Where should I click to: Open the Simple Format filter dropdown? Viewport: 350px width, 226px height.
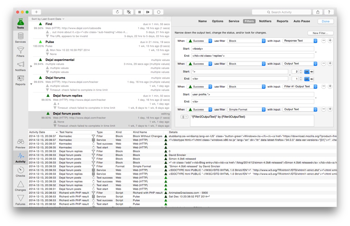point(246,110)
